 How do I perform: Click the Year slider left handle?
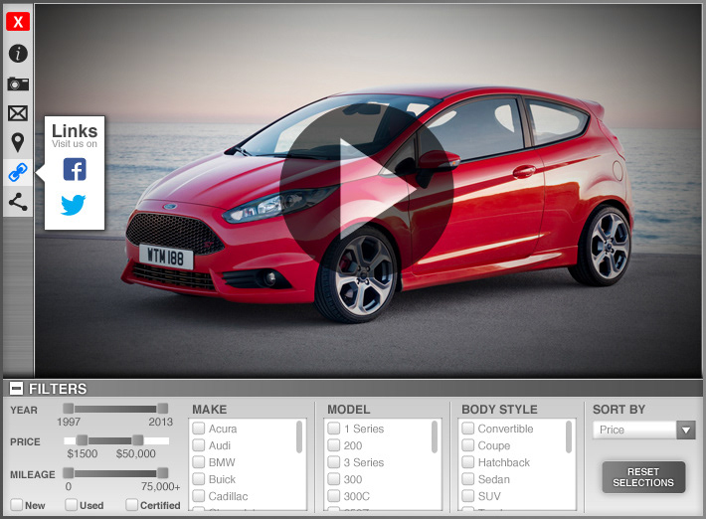point(68,409)
